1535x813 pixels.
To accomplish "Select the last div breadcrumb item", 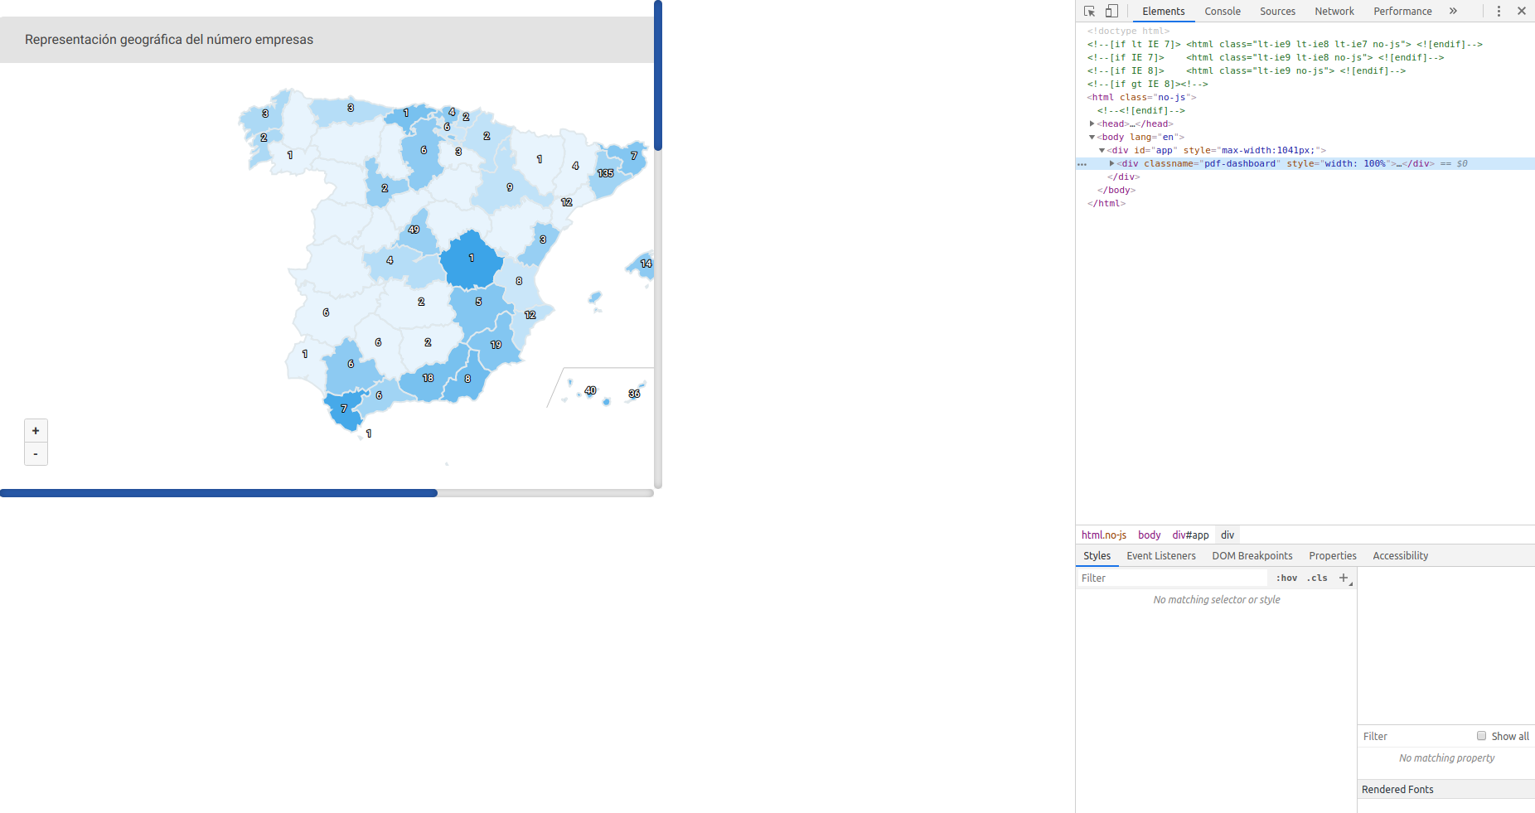I will (1228, 535).
